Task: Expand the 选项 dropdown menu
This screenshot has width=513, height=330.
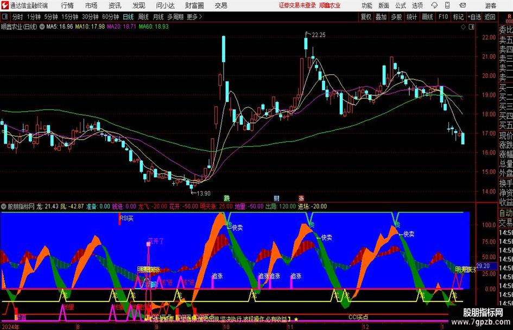Action: [x=417, y=5]
